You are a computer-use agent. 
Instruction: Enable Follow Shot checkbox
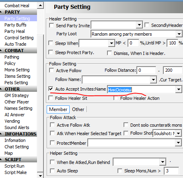pyautogui.click(x=126, y=133)
